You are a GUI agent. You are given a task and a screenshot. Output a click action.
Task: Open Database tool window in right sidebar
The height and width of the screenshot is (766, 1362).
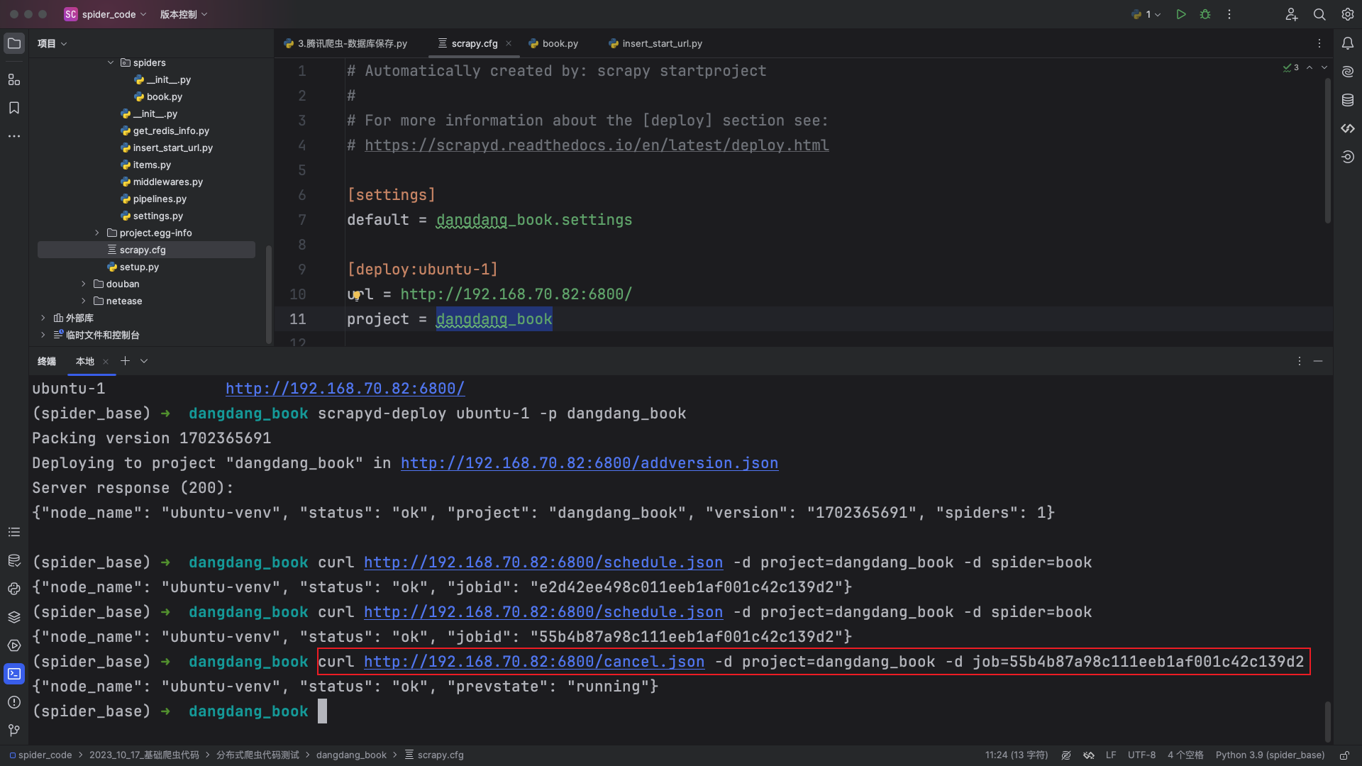click(x=1348, y=100)
